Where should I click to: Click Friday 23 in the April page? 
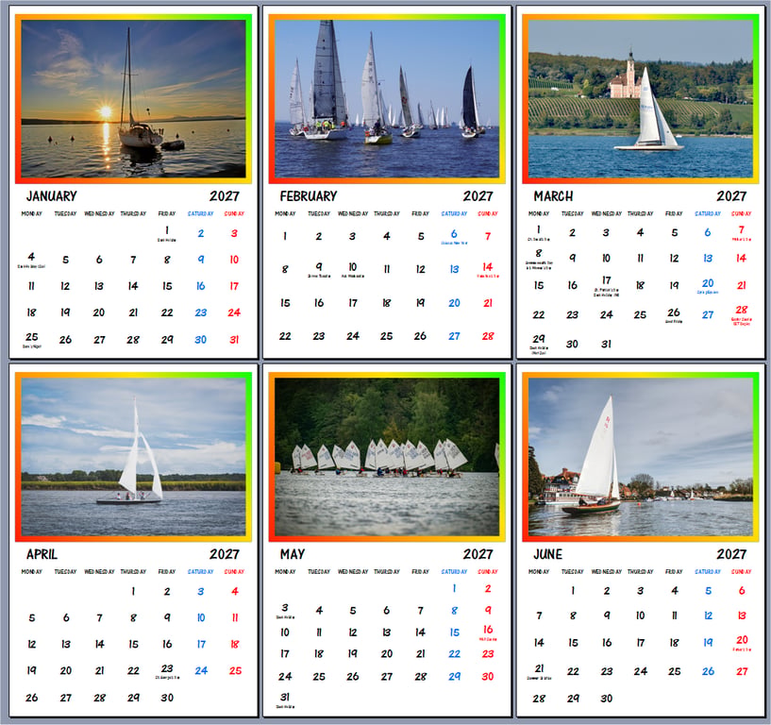coord(167,668)
